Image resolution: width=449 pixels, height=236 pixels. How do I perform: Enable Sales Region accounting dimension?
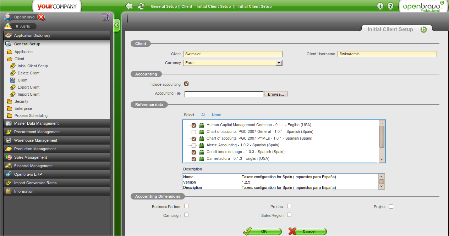tap(289, 215)
